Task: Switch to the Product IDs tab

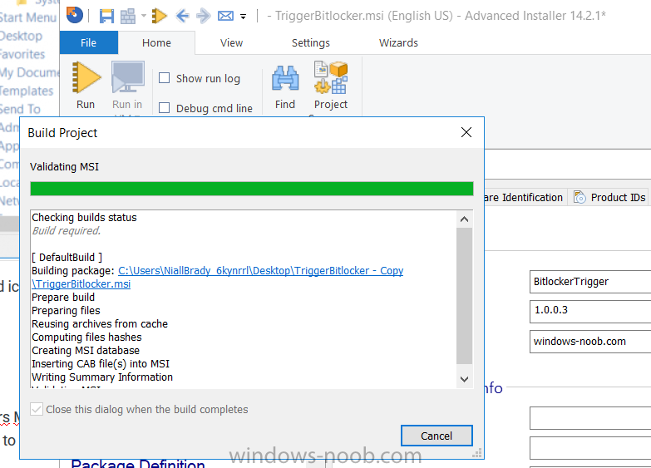Action: coord(609,197)
